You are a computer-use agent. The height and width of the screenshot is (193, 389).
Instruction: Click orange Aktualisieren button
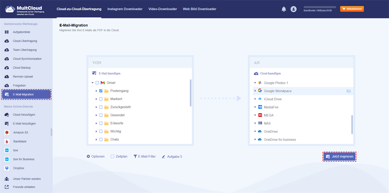(352, 9)
